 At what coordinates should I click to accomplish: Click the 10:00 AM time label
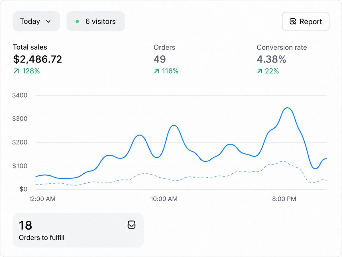(x=164, y=199)
